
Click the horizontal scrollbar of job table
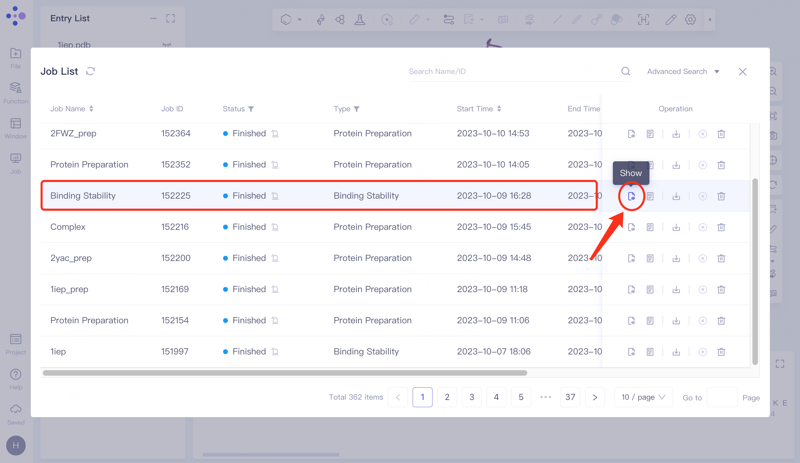[285, 373]
